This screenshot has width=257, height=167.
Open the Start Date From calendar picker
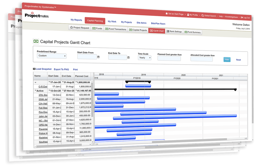click(x=98, y=57)
